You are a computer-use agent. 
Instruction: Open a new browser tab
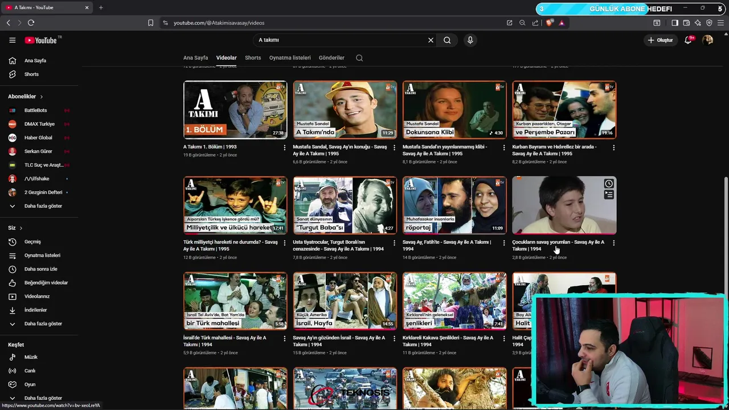coord(101,7)
